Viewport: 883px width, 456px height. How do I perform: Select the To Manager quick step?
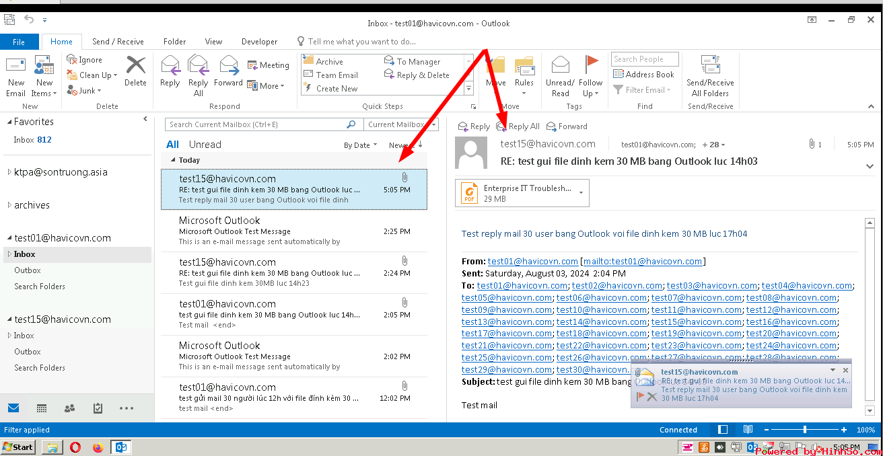tap(412, 61)
